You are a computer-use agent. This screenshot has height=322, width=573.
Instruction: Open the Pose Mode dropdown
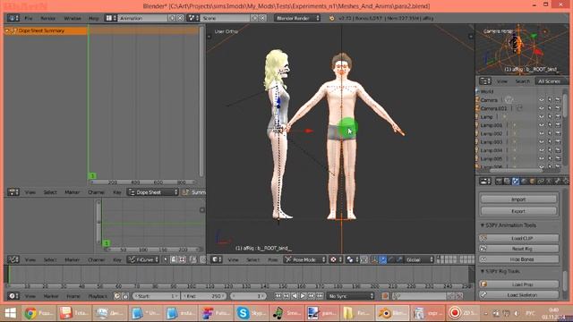[304, 259]
